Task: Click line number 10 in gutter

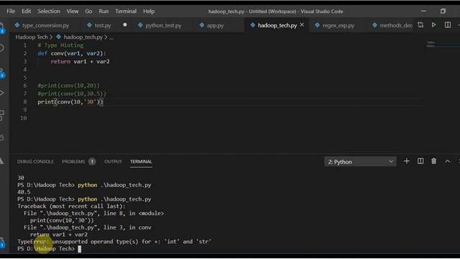Action: pos(24,118)
